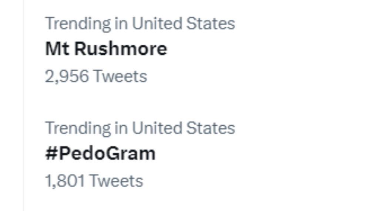Click 'Trending' word above Mt Rushmore

78,24
